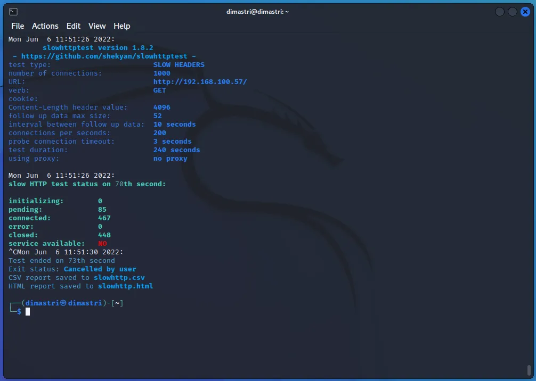Click the http://192.168.100.57/ target URL
The height and width of the screenshot is (381, 536).
200,82
